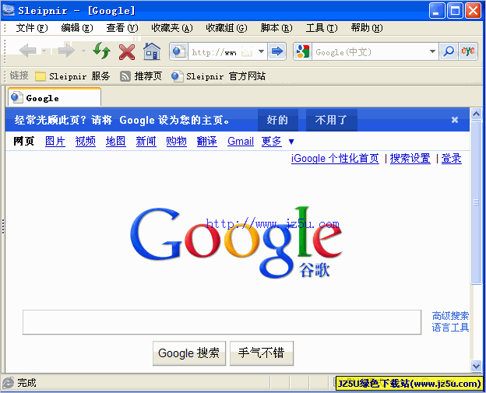The width and height of the screenshot is (486, 393).
Task: Open the 购物 link
Action: pyautogui.click(x=176, y=141)
